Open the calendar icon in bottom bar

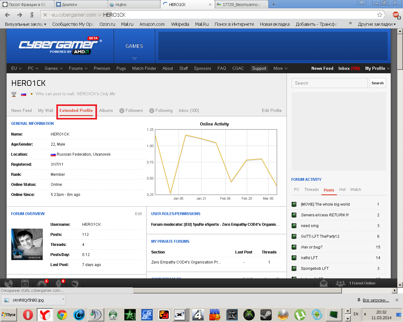[x=25, y=283]
